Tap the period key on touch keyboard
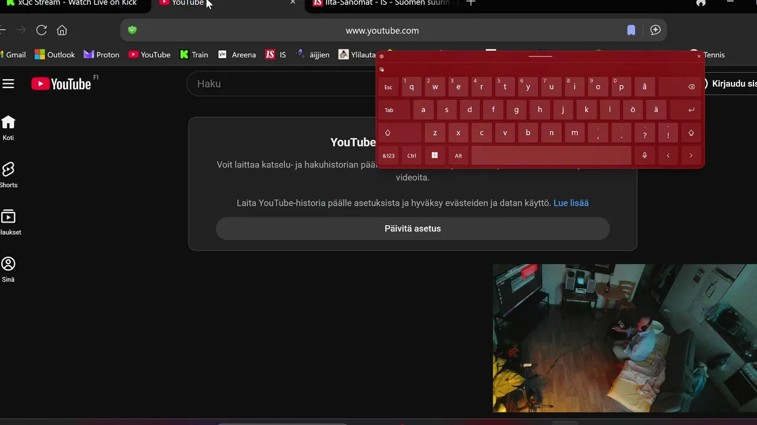 (x=622, y=133)
